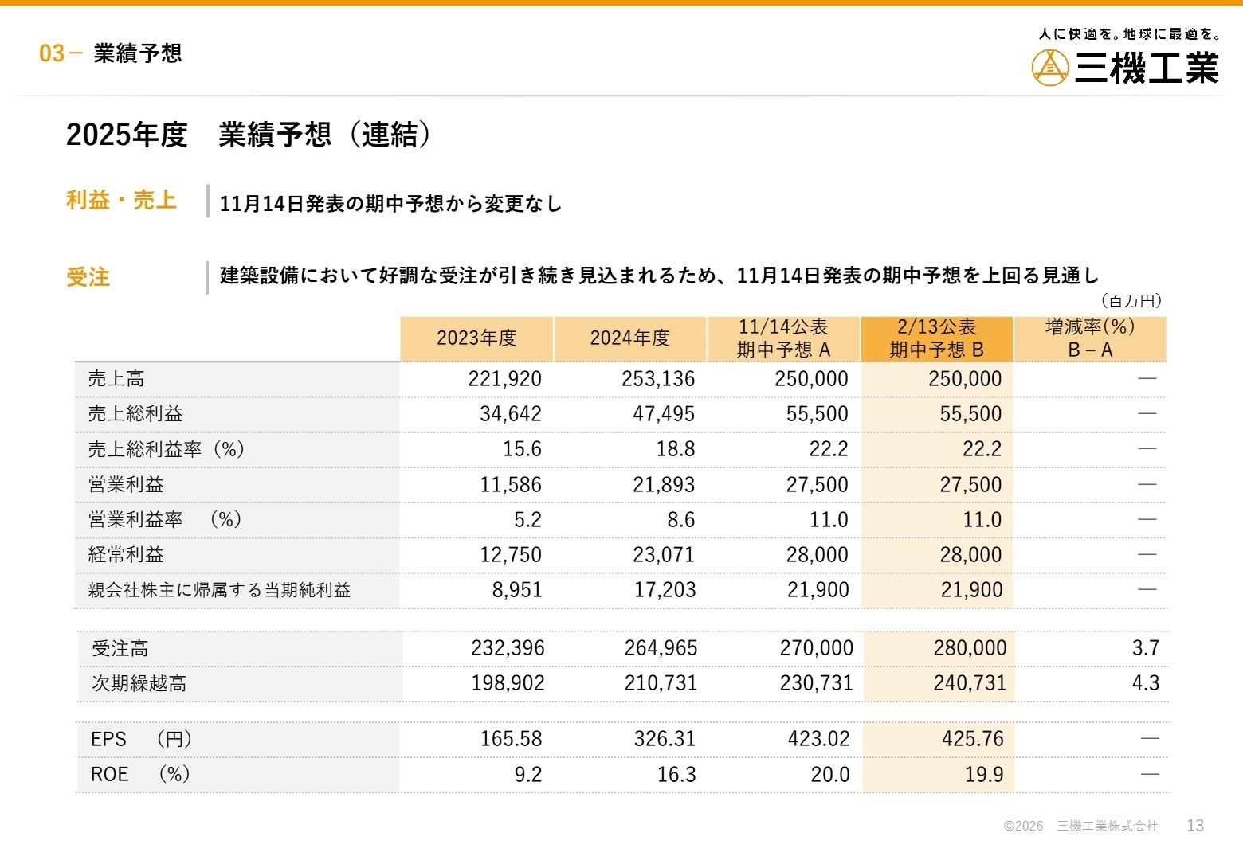Click the corporate slogan 人に快適を。地球に最適を。

click(1128, 33)
